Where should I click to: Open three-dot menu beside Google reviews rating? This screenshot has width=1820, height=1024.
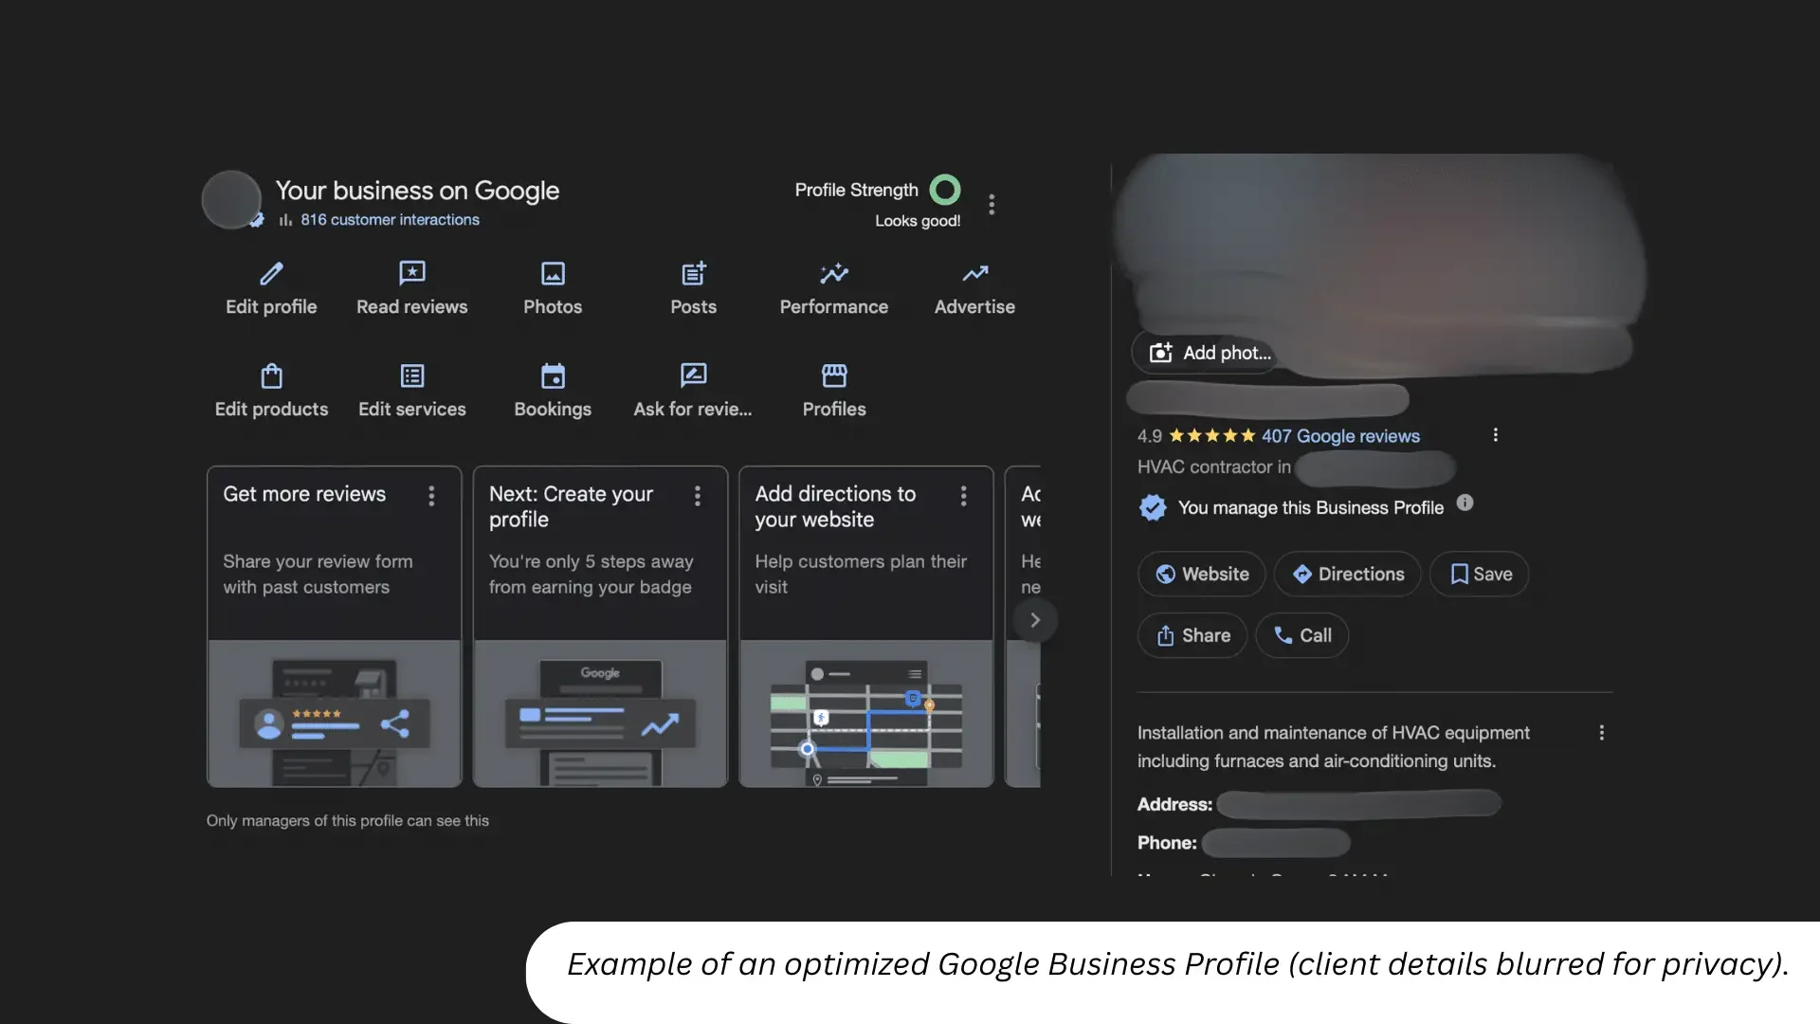1496,435
